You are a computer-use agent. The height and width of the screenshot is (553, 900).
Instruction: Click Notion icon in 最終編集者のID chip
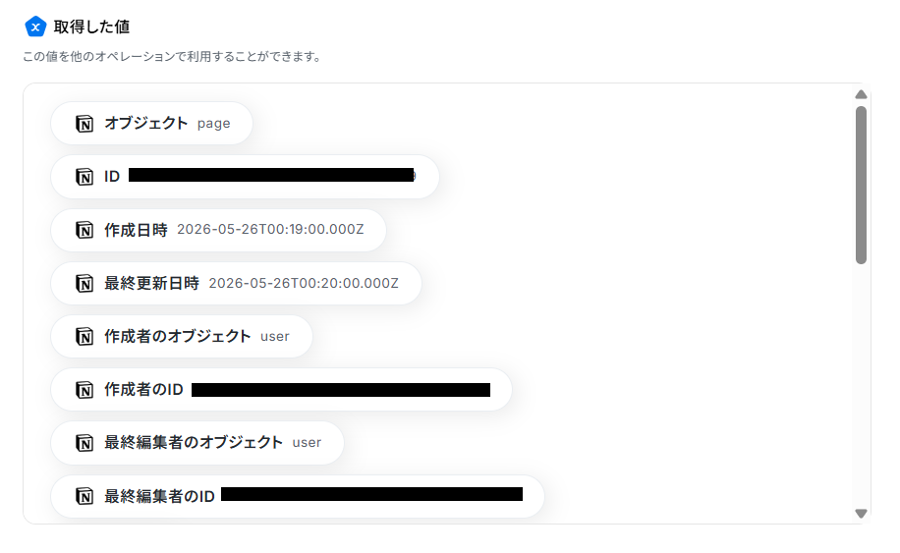click(x=84, y=496)
